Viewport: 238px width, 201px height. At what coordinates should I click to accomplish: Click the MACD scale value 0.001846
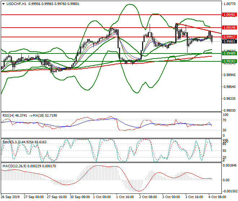(230, 165)
